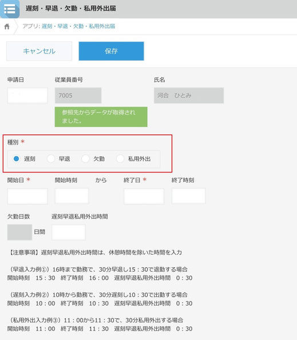This screenshot has height=340, width=297.
Task: Click the page title 遅刻・早退・欠勤・私用外出届
Action: pos(71,9)
